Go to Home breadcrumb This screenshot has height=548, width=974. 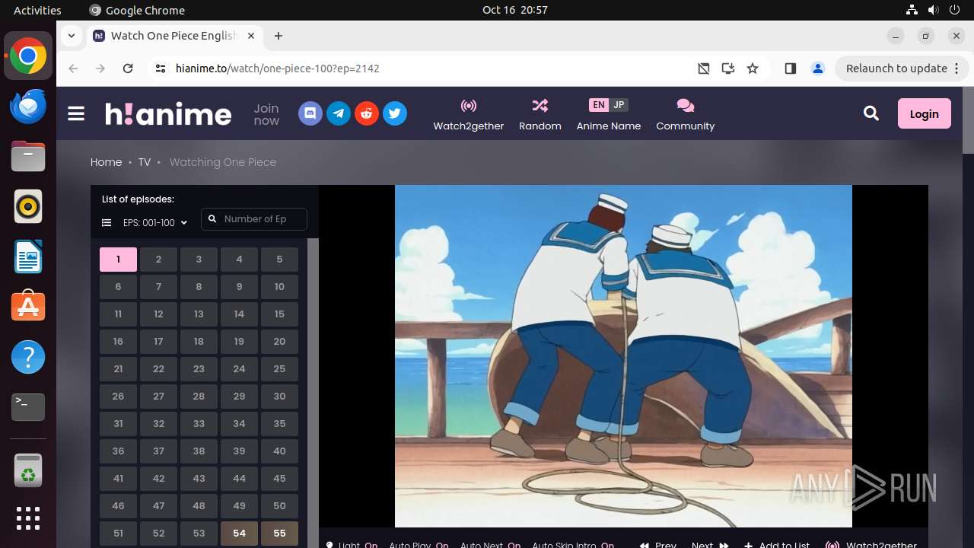(x=106, y=162)
